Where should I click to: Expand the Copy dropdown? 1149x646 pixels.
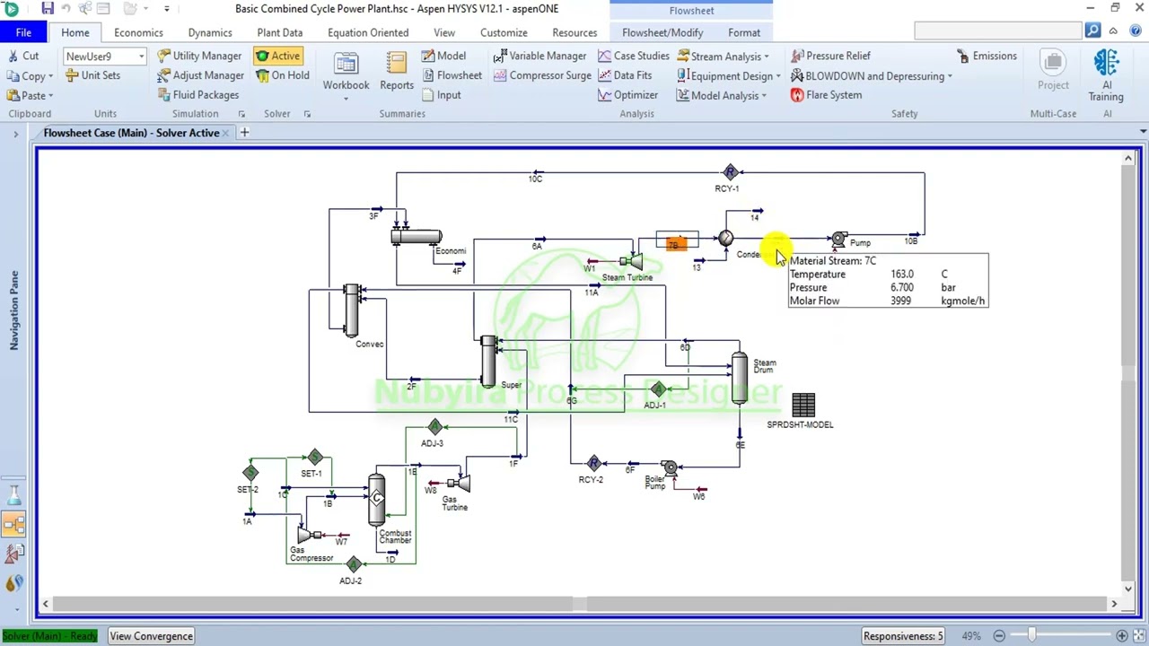[x=50, y=77]
